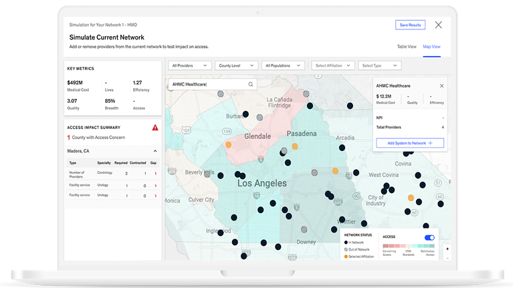Collapse the Madera, CA section

[x=155, y=151]
